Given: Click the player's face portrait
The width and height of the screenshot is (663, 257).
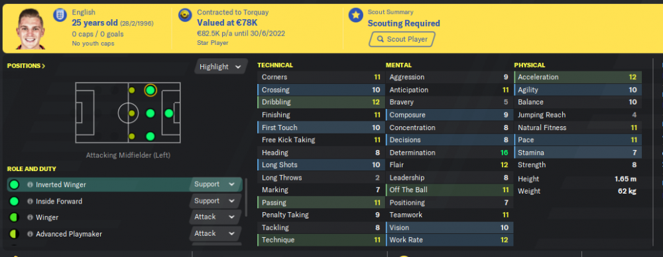Looking at the screenshot, I should click(x=30, y=28).
